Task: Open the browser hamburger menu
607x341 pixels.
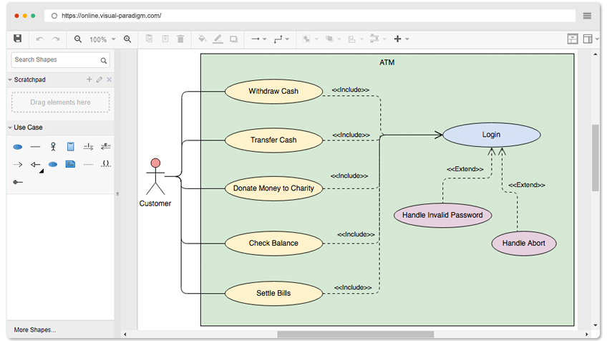Action: click(x=587, y=15)
